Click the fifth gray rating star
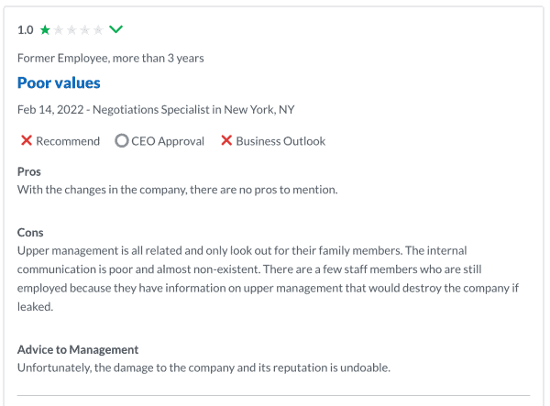The height and width of the screenshot is (406, 550). 98,29
